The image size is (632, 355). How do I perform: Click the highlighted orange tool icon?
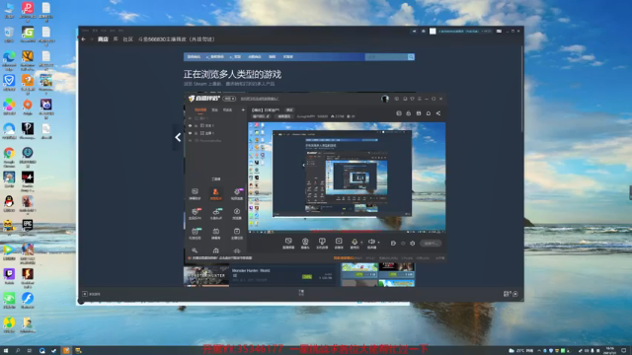pos(215,194)
